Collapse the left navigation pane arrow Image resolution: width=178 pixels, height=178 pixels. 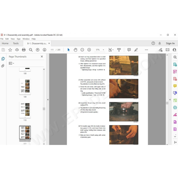click(48, 100)
